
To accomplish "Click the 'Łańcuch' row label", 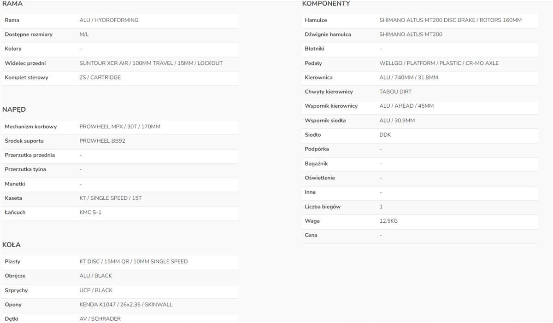I will (x=15, y=213).
